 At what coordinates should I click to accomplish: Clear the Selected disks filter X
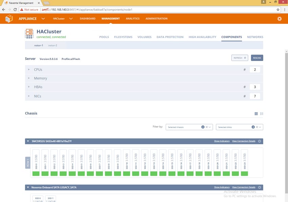(x=257, y=127)
